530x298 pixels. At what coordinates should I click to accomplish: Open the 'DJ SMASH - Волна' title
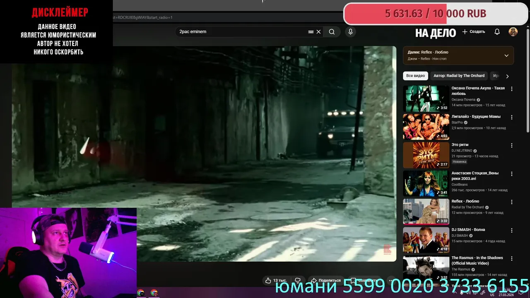tap(468, 230)
